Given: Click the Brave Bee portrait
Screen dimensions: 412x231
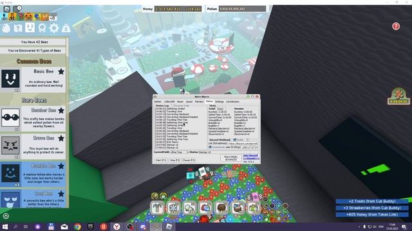Looking at the screenshot, I should [10, 146].
